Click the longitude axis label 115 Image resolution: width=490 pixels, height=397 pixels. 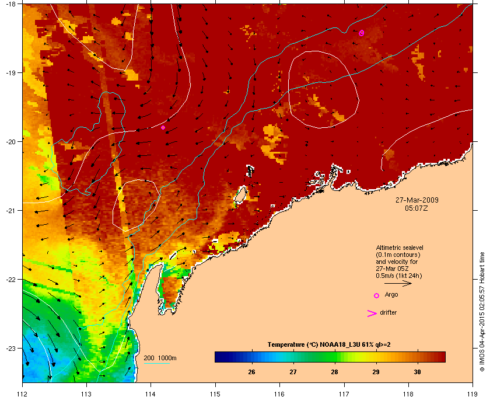[215, 393]
